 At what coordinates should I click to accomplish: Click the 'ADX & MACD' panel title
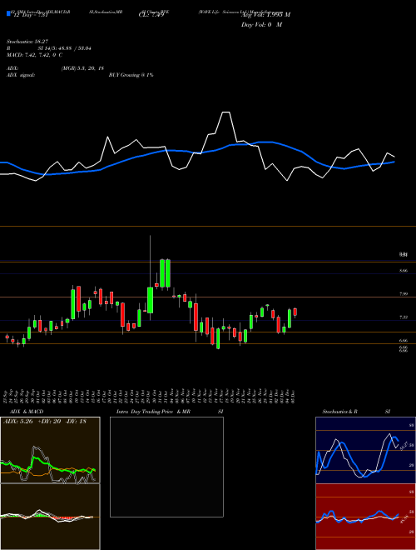tap(27, 412)
